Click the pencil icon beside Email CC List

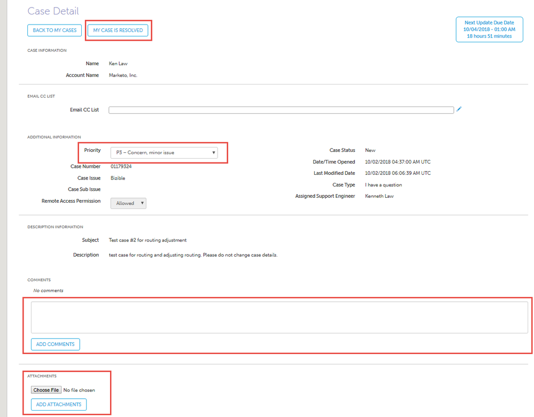pos(459,109)
